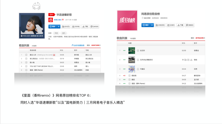Play the 华语速爆新歌 playlist
The height and width of the screenshot is (124, 222).
[52, 27]
